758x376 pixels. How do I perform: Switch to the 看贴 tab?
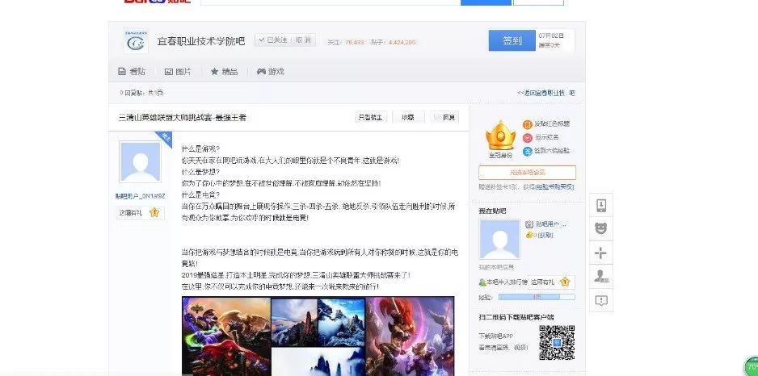point(131,72)
